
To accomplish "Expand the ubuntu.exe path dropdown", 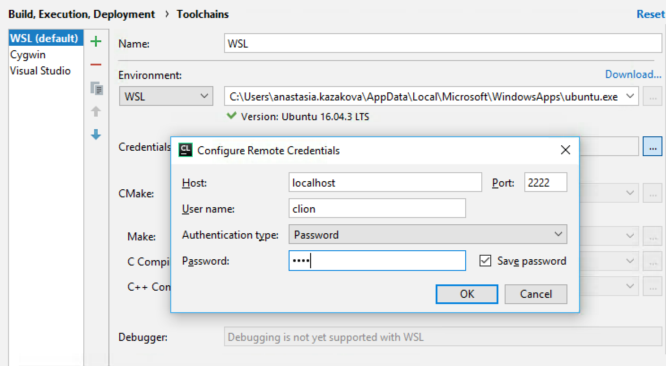I will [630, 96].
